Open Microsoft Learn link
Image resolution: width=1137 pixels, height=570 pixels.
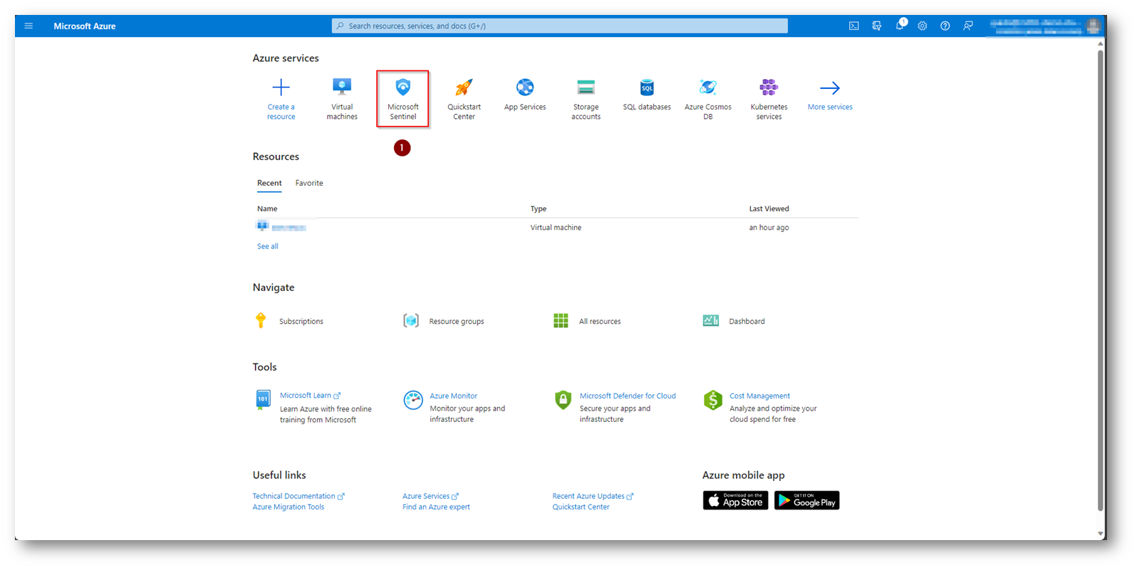coord(310,396)
